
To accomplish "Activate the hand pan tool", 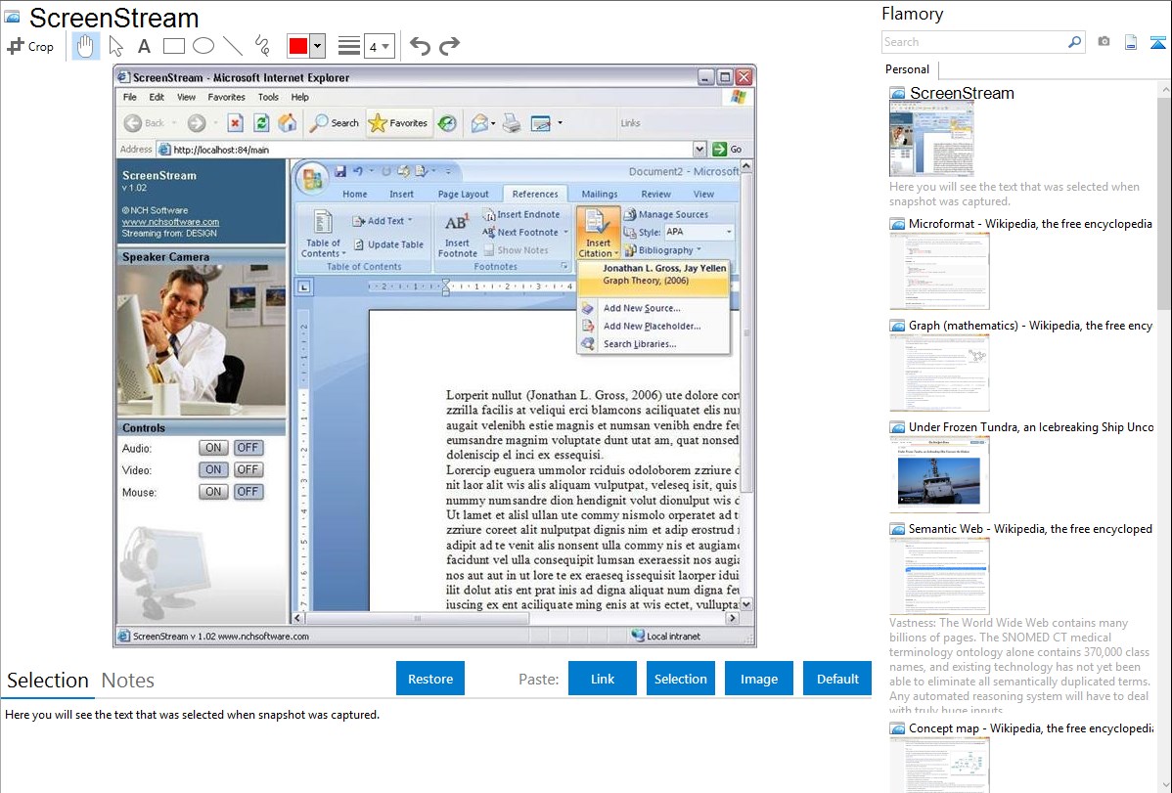I will 85,46.
